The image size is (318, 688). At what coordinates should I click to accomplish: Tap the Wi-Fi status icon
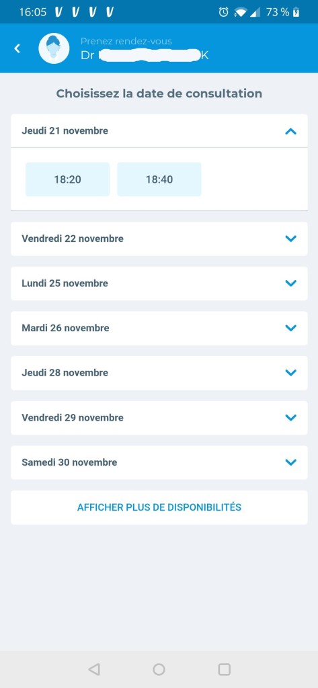coord(241,12)
